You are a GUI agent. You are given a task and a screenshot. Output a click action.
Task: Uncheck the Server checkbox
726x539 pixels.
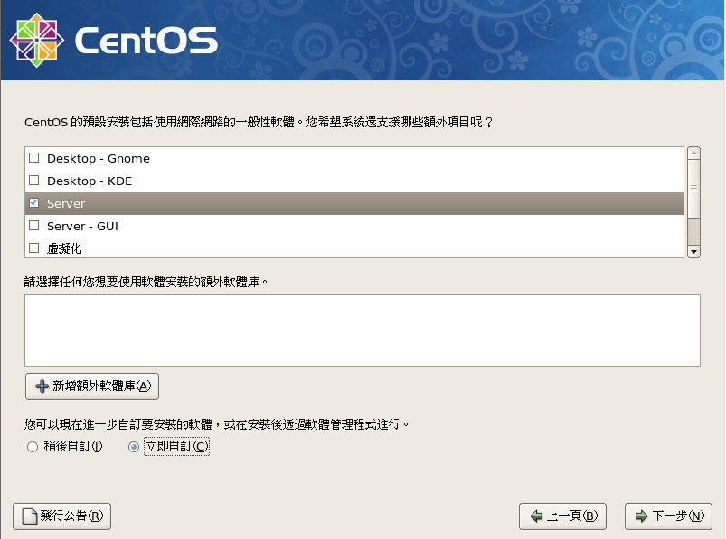click(33, 203)
